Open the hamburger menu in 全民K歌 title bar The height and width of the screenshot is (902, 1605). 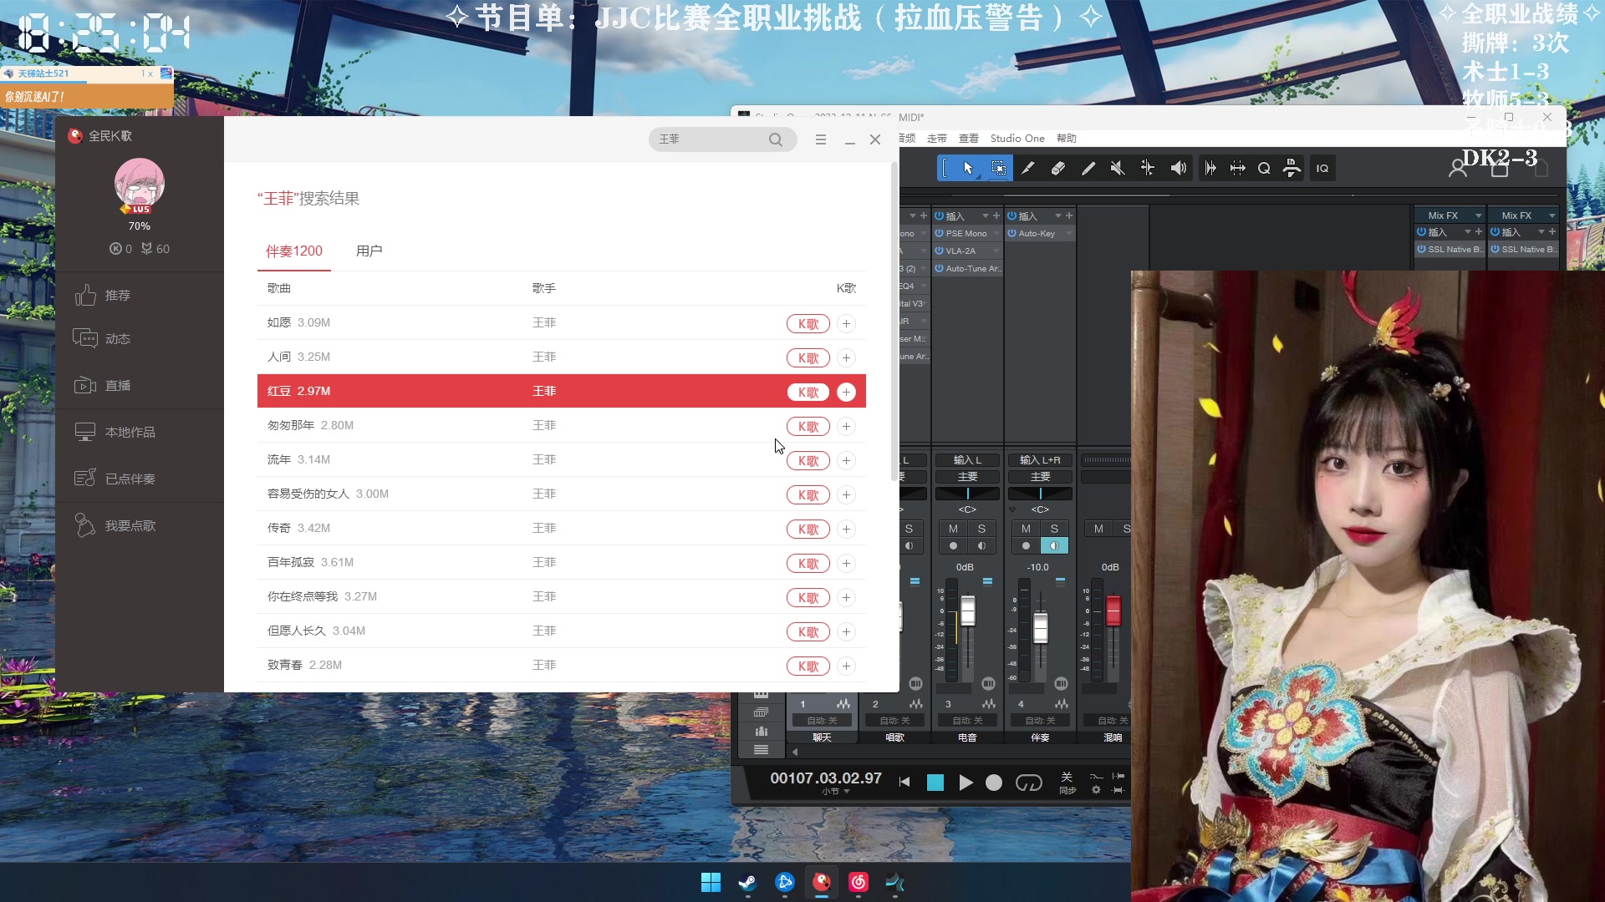click(821, 139)
